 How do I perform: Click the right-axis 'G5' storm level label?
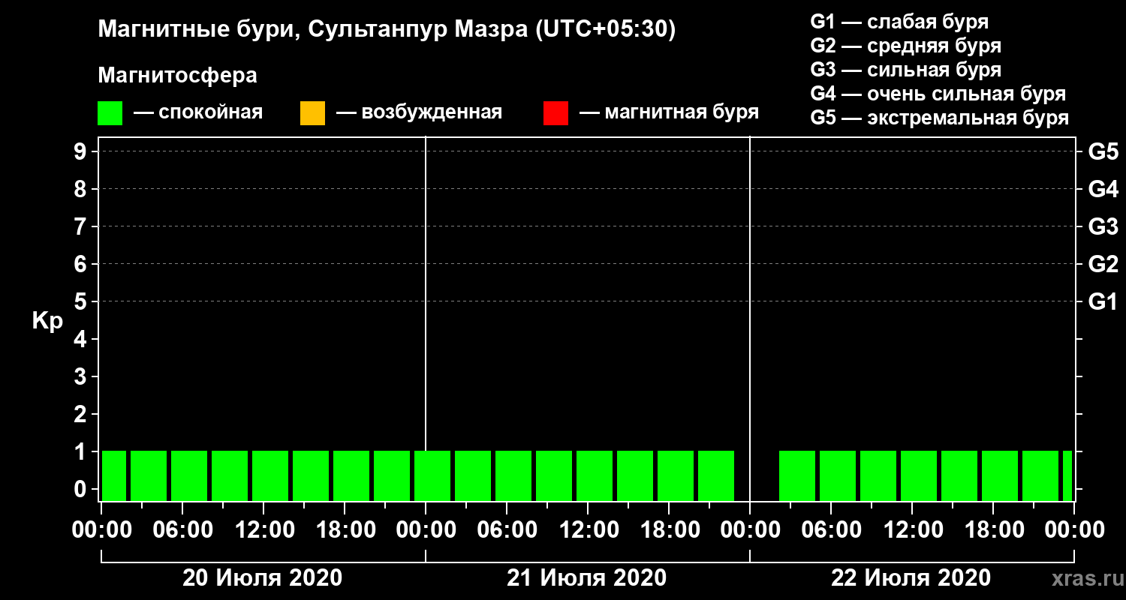(1103, 151)
